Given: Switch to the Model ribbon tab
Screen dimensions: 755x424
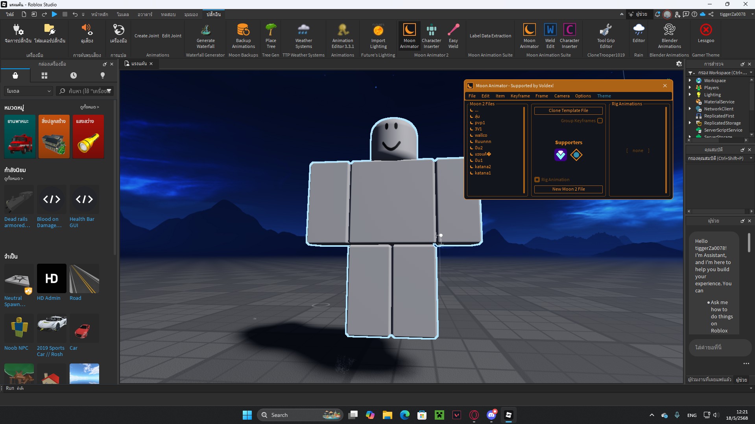Looking at the screenshot, I should tap(123, 14).
